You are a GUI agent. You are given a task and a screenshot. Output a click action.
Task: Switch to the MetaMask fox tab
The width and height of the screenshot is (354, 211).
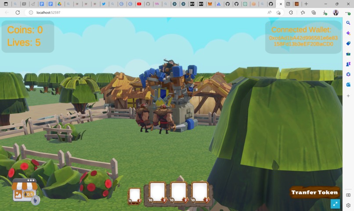coord(210,4)
